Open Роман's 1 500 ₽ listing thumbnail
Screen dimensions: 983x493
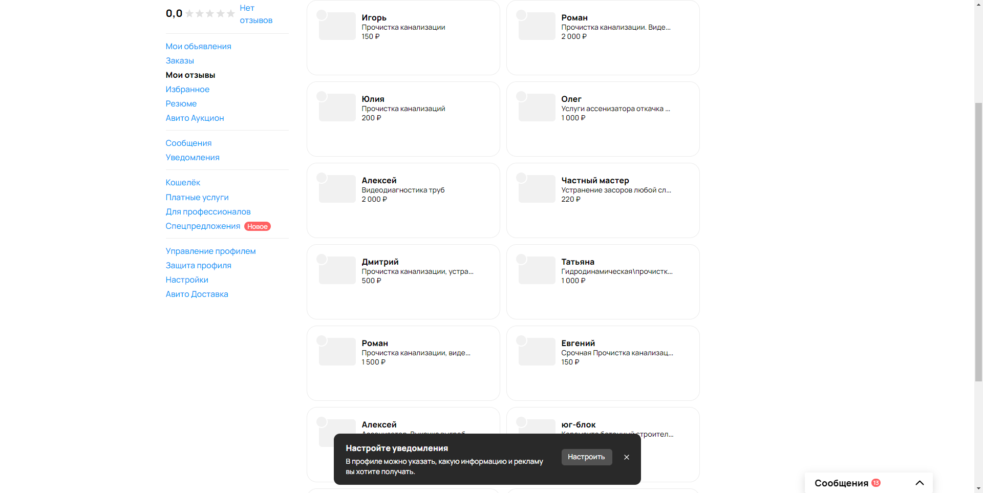pos(337,352)
